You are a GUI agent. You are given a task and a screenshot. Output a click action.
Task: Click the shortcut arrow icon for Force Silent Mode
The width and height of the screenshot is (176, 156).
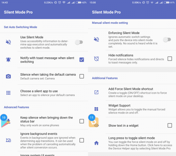point(96,92)
